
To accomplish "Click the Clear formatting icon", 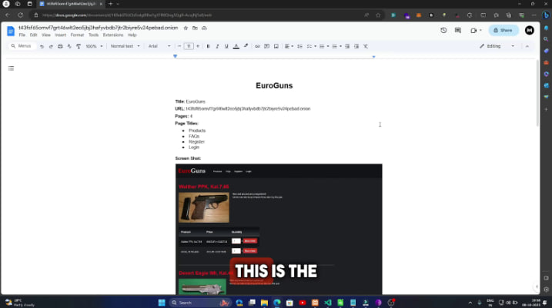I will click(366, 46).
